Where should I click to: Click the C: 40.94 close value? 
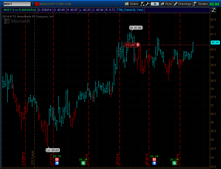(x=98, y=10)
